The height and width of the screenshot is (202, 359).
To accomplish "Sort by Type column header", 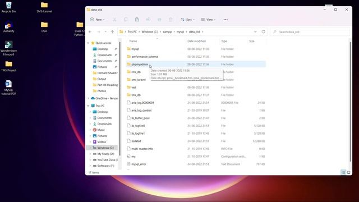I will tap(224, 41).
